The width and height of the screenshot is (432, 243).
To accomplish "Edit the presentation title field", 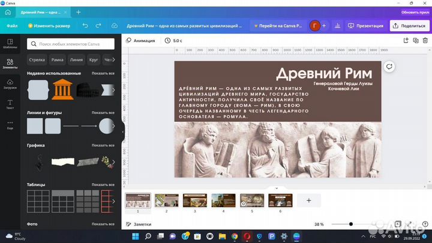I will coord(184,26).
